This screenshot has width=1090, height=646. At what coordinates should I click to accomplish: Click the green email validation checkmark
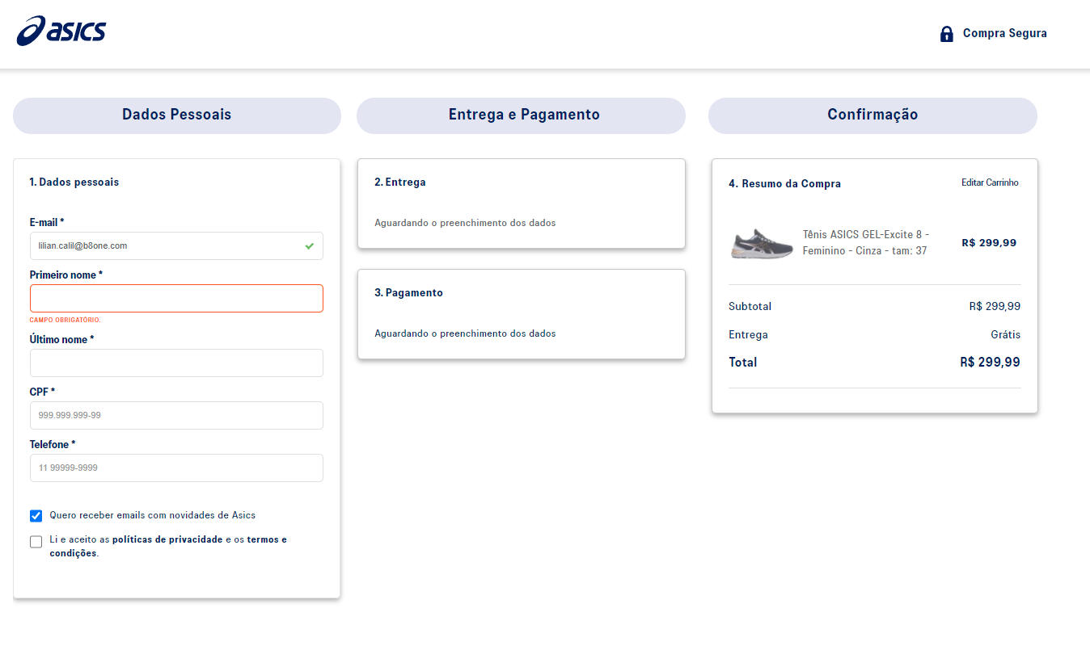[310, 245]
